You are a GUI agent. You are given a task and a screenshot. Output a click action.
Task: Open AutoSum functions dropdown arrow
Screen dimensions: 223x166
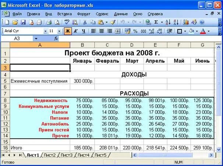point(162,22)
